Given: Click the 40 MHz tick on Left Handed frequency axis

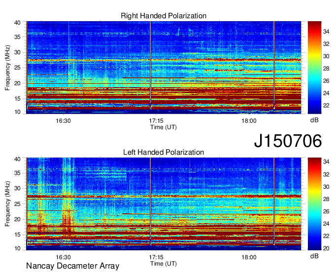Looking at the screenshot, I should [17, 159].
